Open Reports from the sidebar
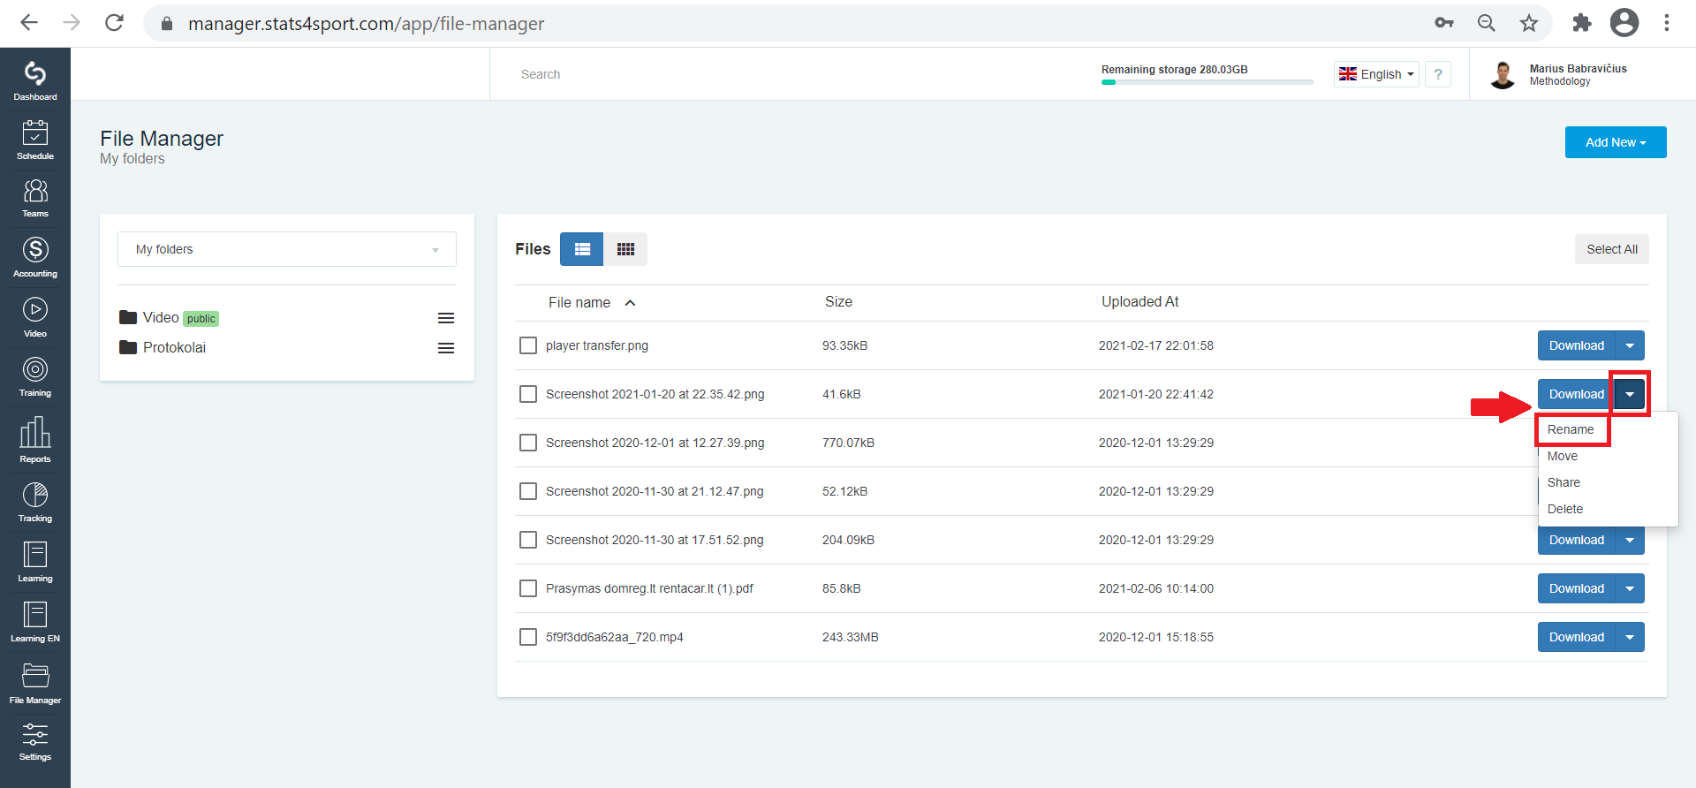Image resolution: width=1696 pixels, height=788 pixels. click(x=35, y=439)
